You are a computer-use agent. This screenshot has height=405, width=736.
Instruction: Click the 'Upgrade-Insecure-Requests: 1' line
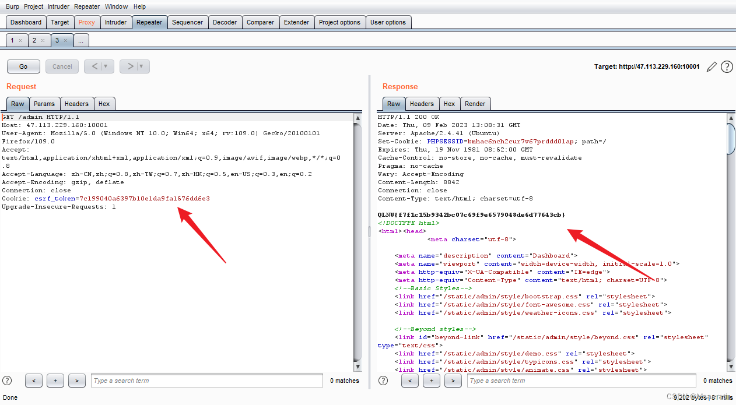pyautogui.click(x=59, y=207)
